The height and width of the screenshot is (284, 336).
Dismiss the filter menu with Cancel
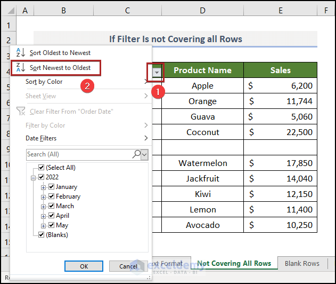[x=128, y=266]
